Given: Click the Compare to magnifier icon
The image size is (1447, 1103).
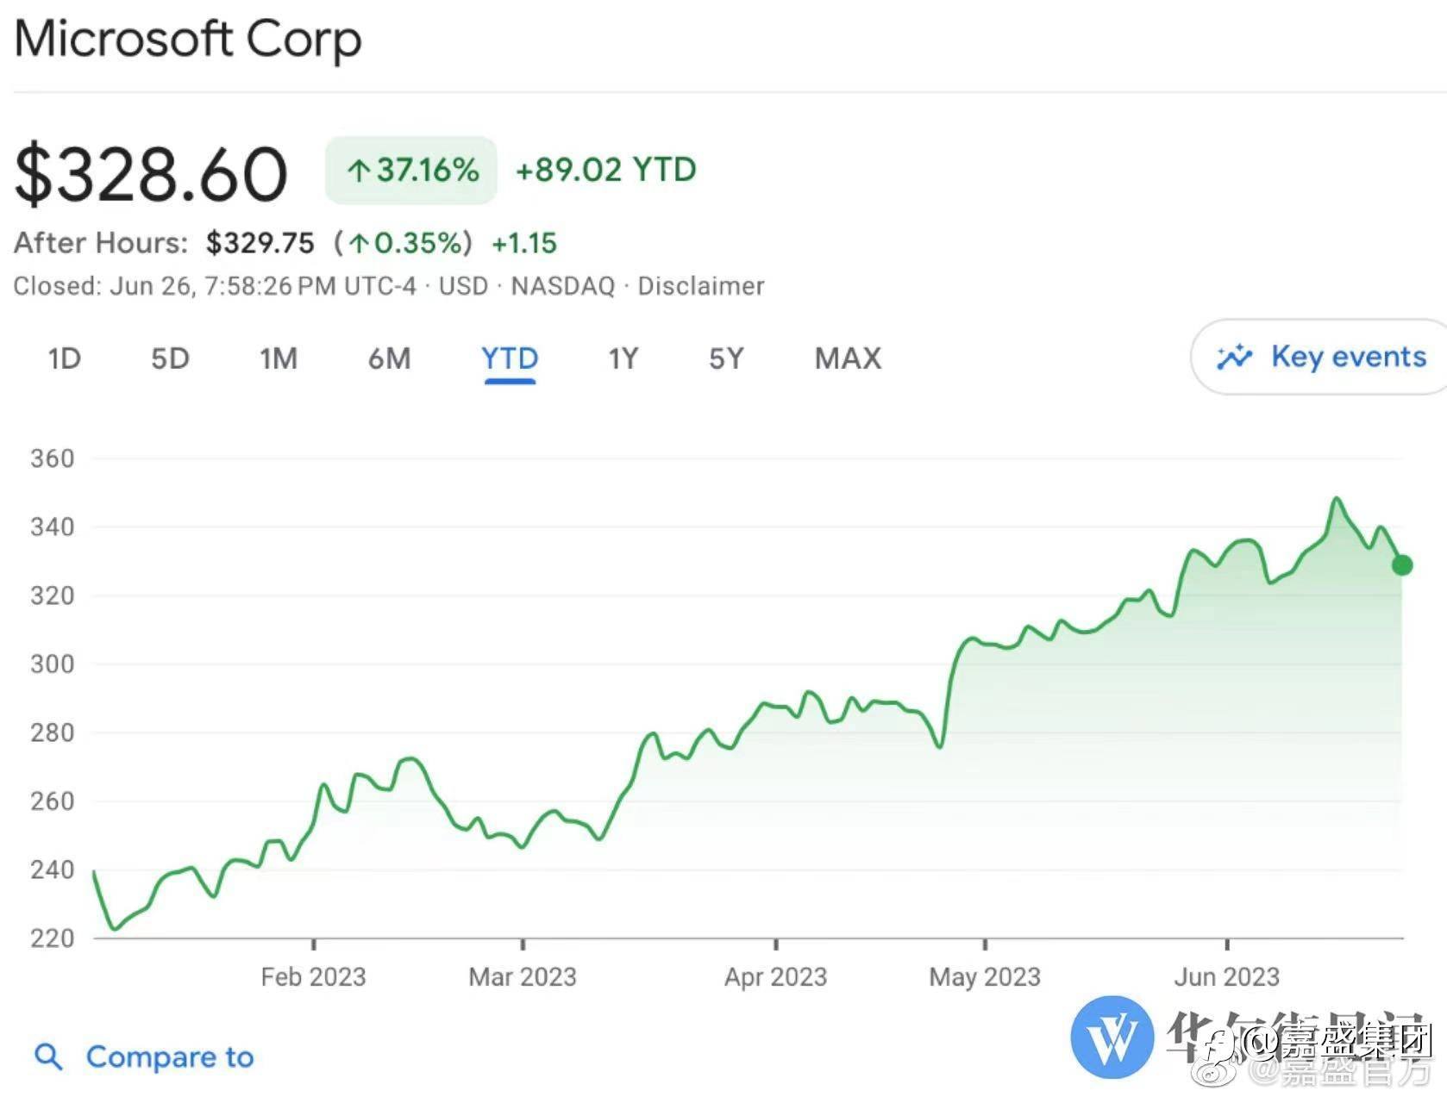Looking at the screenshot, I should click(48, 1056).
